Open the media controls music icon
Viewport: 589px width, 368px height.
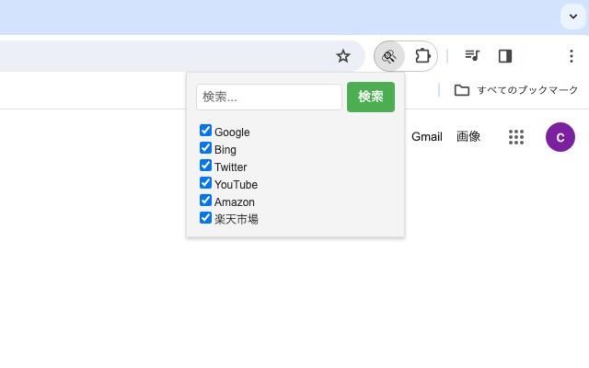click(472, 56)
